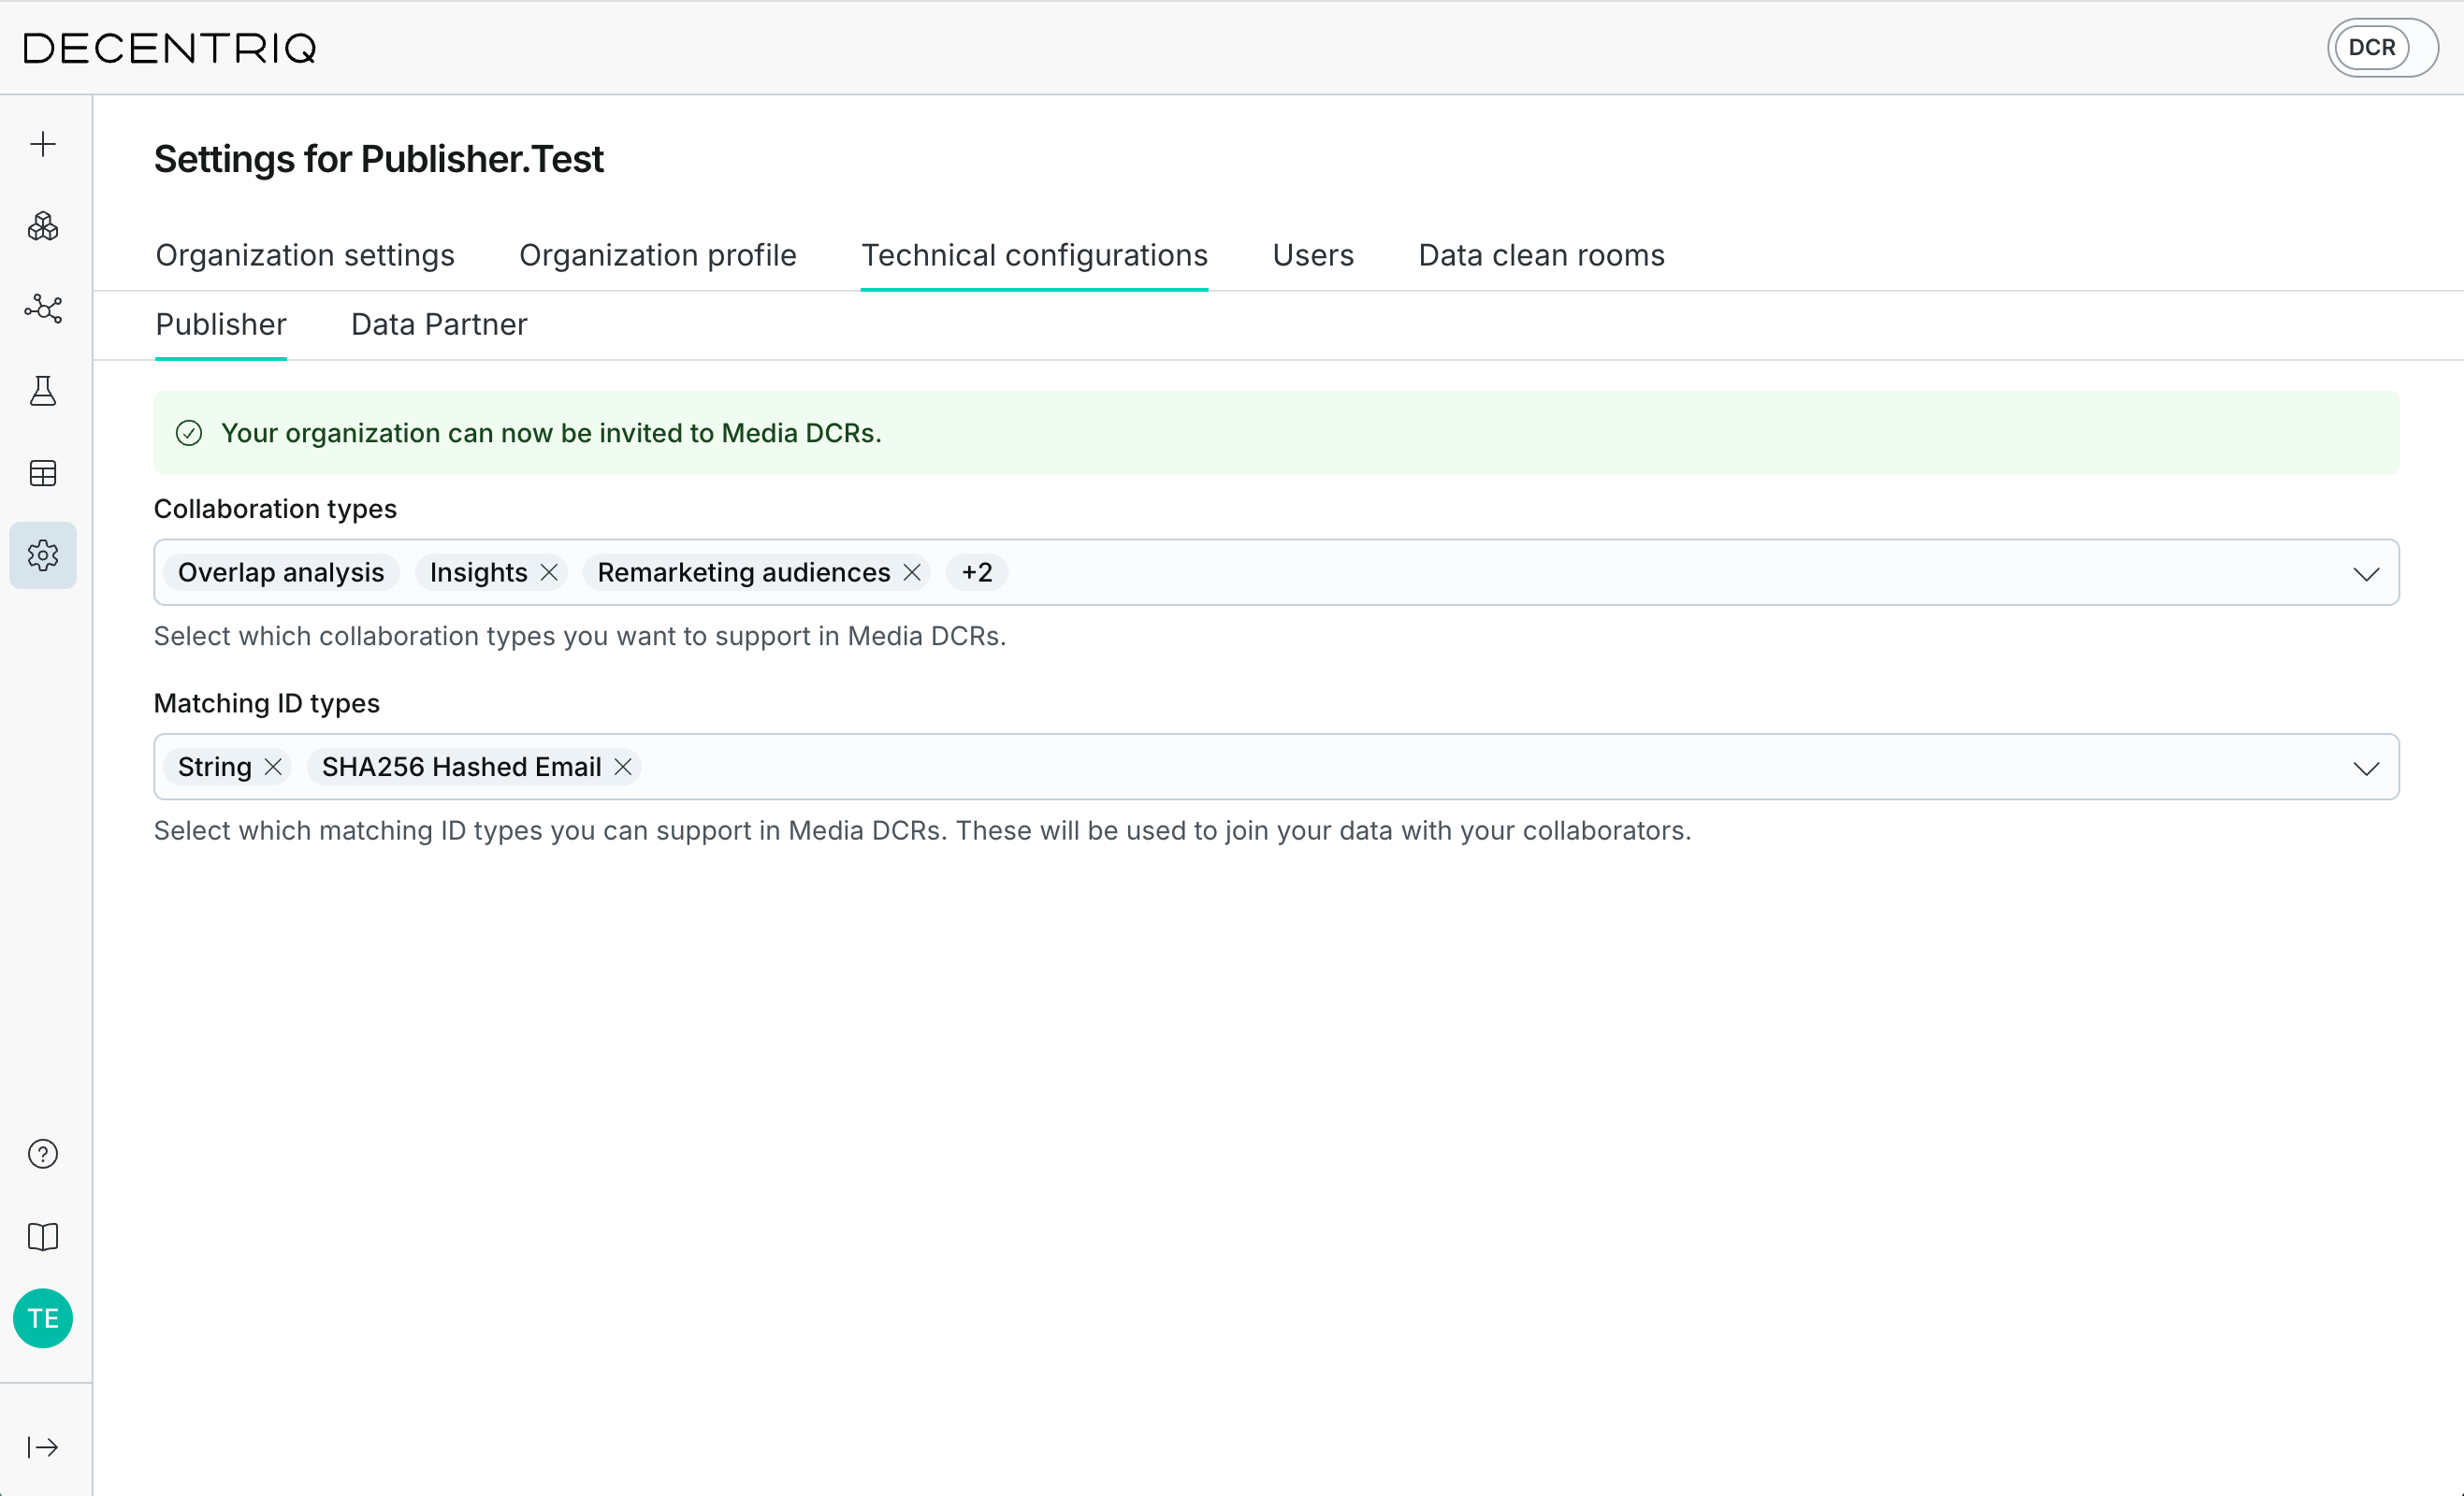Expand the sidebar with the arrow icon
The height and width of the screenshot is (1496, 2464).
[x=43, y=1447]
